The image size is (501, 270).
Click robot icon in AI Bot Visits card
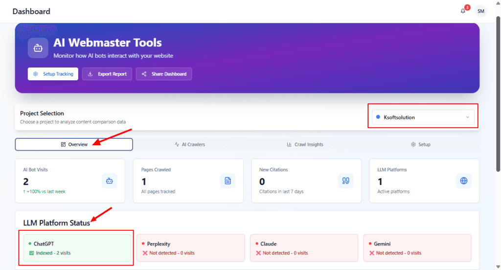click(109, 180)
